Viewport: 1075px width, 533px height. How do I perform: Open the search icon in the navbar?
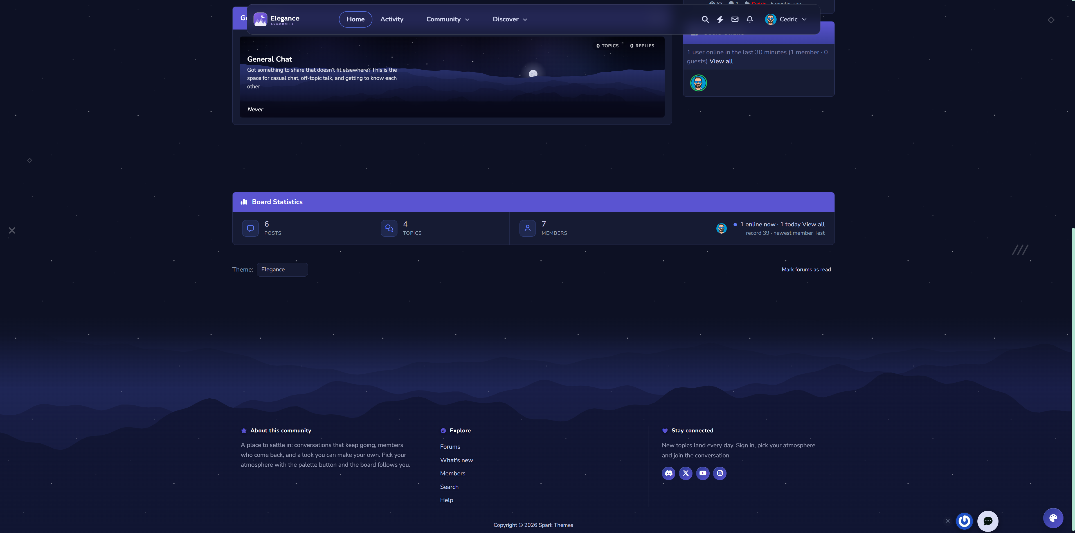[705, 19]
